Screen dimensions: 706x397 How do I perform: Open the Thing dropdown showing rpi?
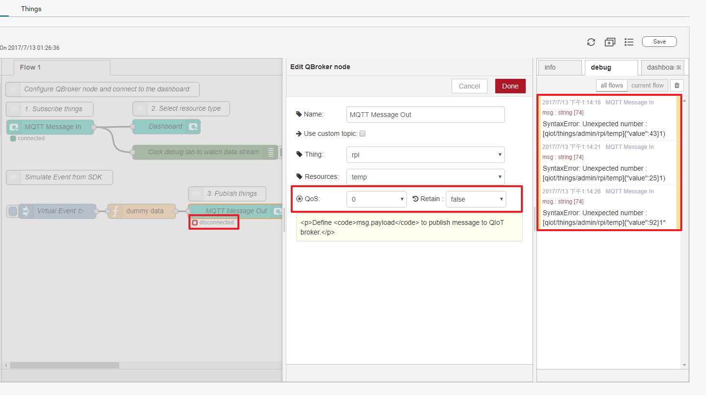pos(425,155)
